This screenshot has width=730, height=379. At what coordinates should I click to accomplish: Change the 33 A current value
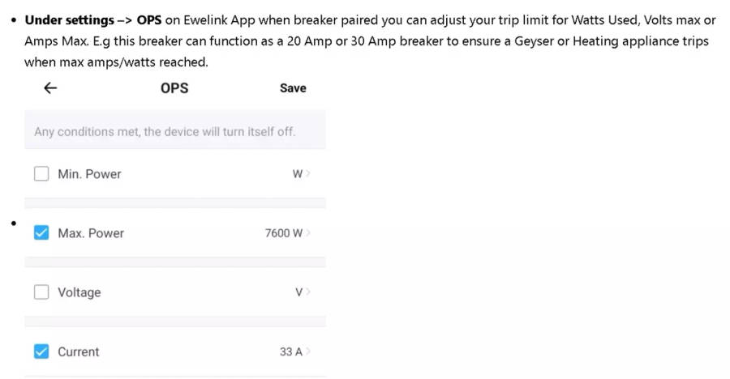click(290, 351)
